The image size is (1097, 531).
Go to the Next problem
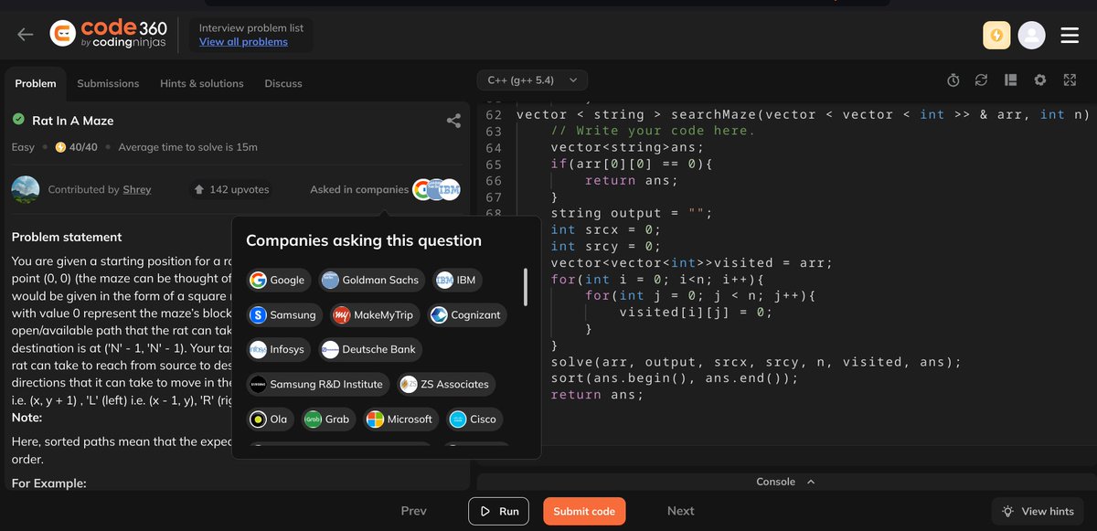(680, 511)
